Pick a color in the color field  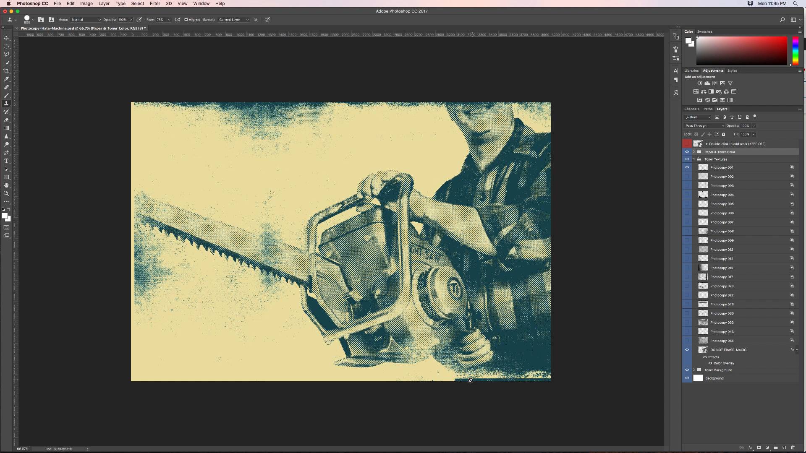741,50
